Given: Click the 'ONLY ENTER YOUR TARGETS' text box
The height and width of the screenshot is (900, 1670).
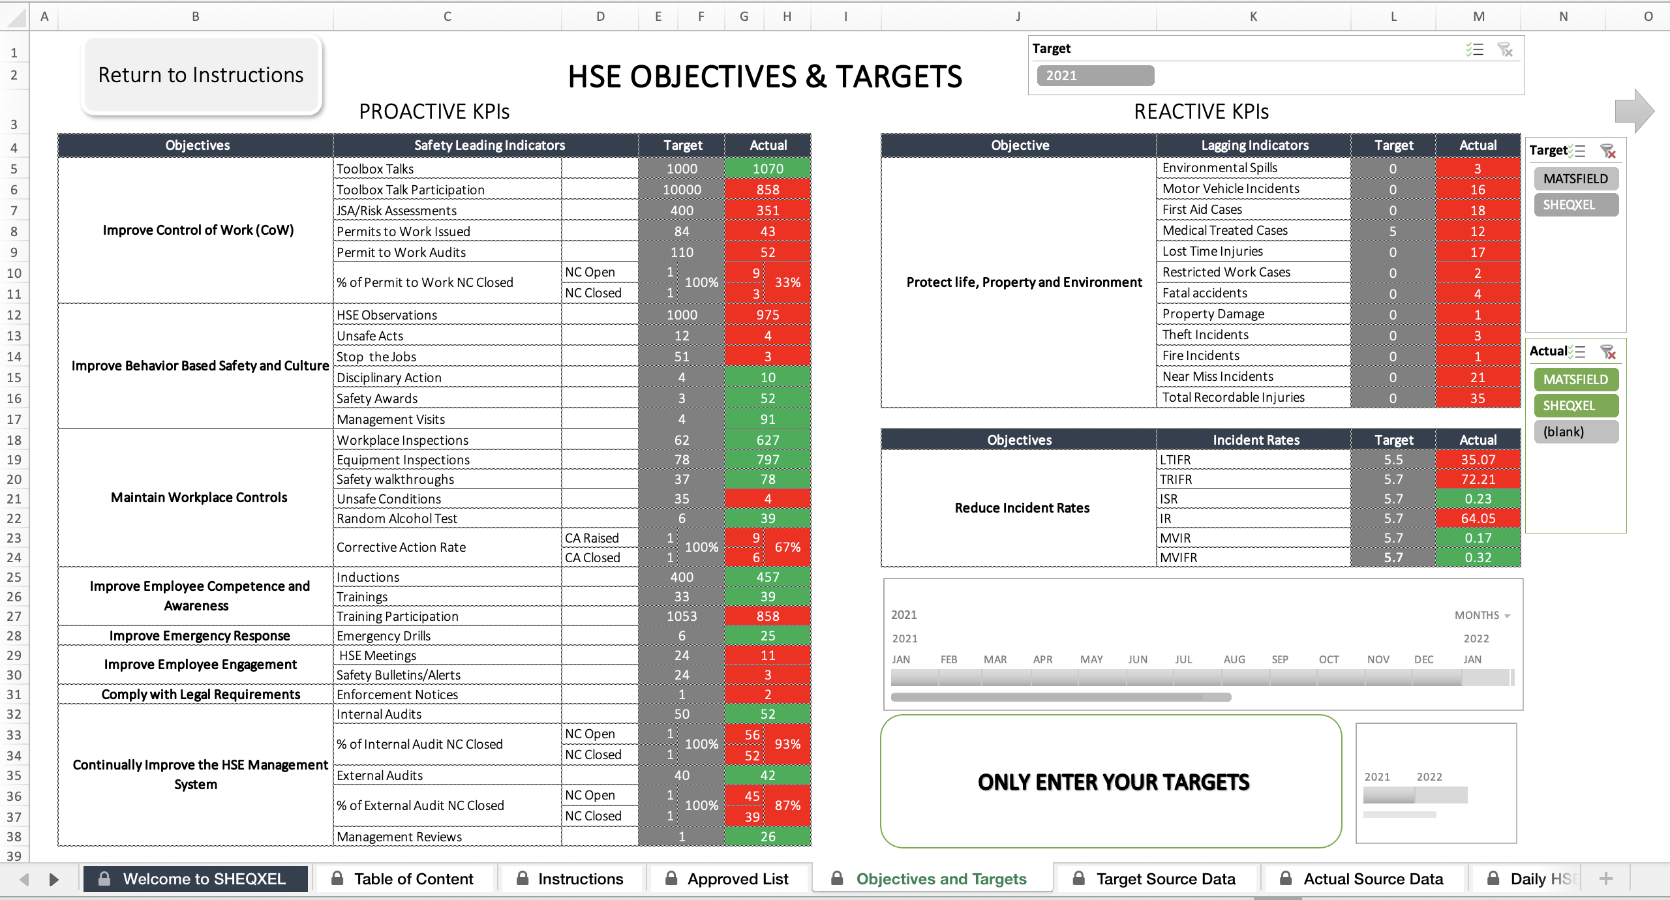Looking at the screenshot, I should [x=1112, y=781].
